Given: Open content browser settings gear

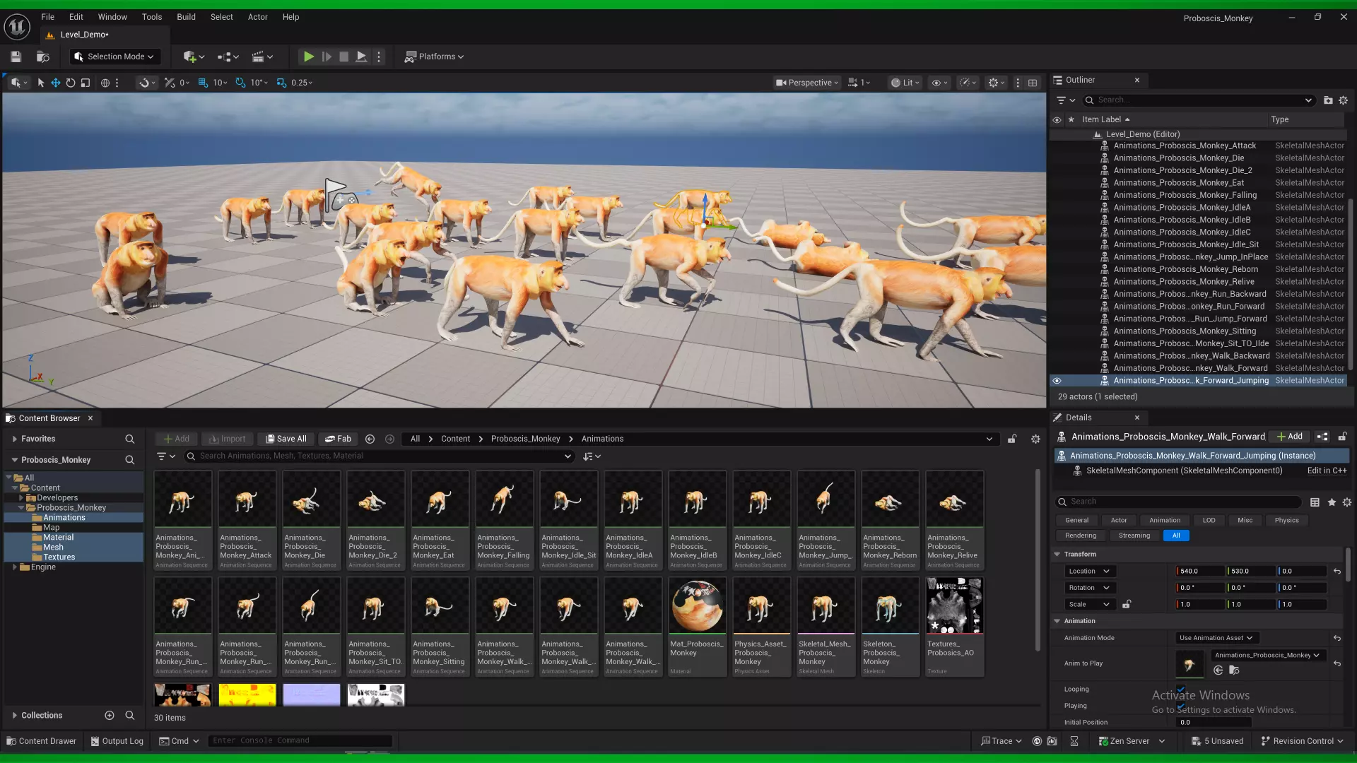Looking at the screenshot, I should tap(1035, 439).
